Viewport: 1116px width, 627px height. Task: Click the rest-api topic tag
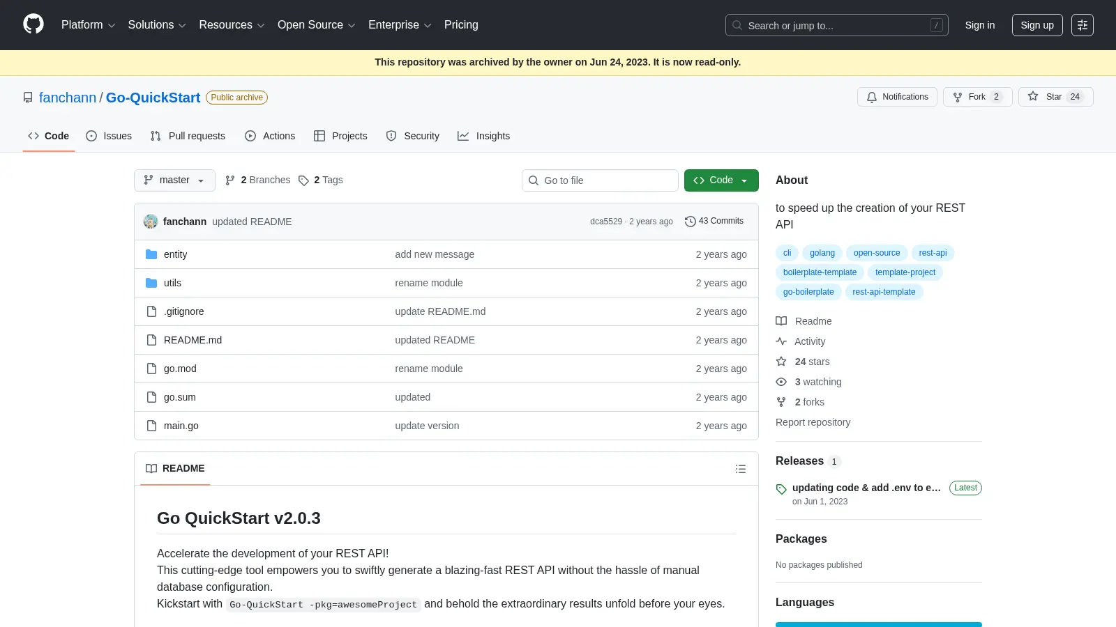pyautogui.click(x=933, y=253)
